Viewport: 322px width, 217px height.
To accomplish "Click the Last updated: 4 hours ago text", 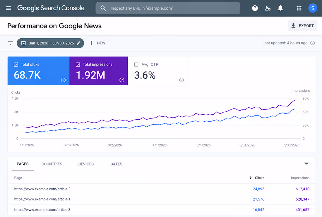I will point(285,43).
